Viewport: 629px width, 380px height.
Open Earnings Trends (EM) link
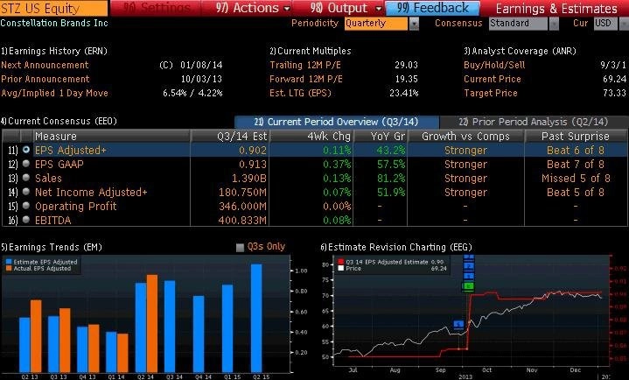click(x=52, y=247)
